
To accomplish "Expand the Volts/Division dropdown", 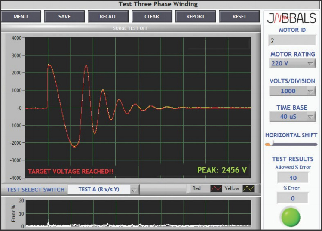I will click(x=292, y=91).
